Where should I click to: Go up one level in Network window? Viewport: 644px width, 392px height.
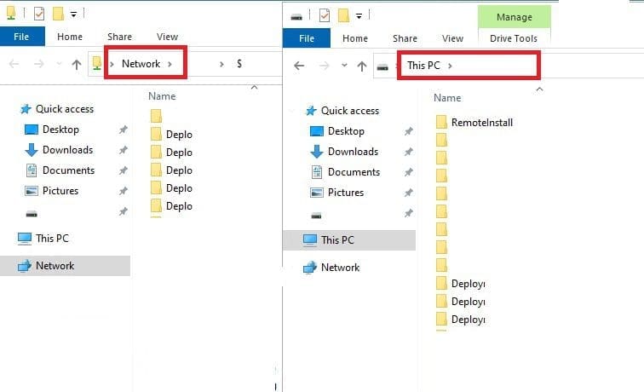tap(77, 64)
